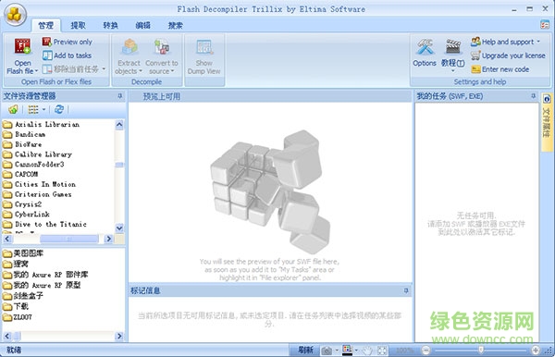The height and width of the screenshot is (357, 555).
Task: Click the Convert to source icon
Action: pos(161,46)
